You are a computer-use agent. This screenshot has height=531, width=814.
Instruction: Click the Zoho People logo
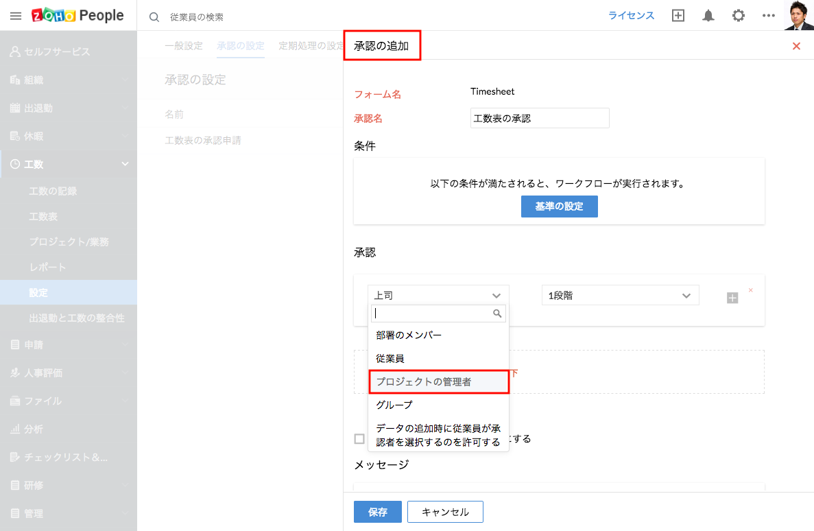(x=77, y=16)
